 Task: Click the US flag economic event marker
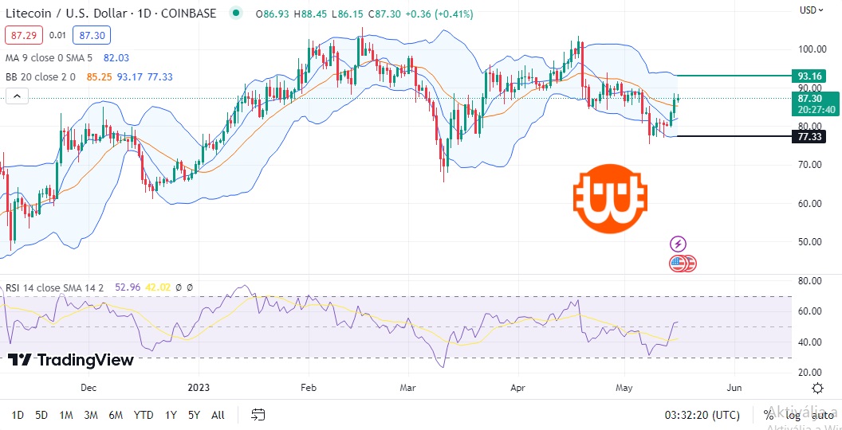click(x=678, y=264)
